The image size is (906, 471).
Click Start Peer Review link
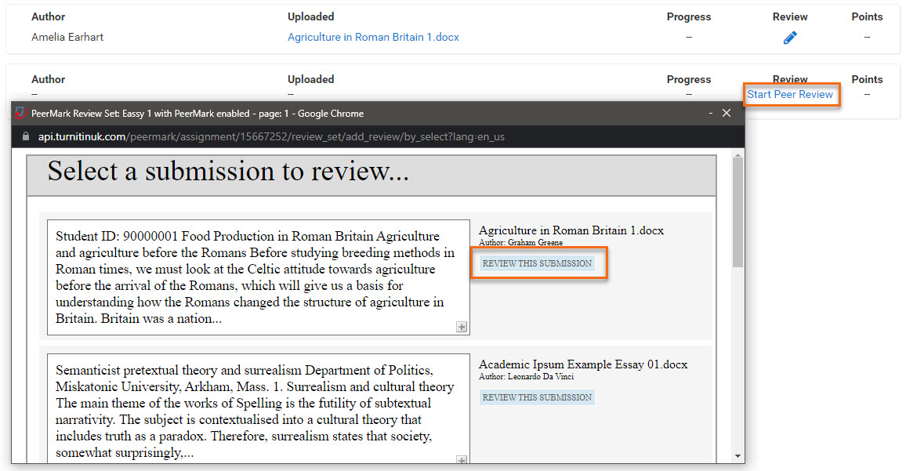point(790,94)
